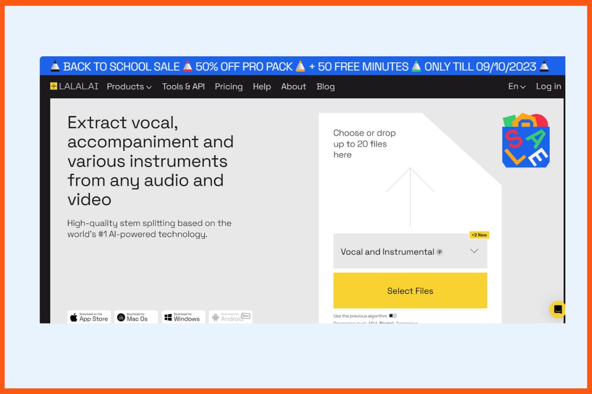Click the Pro badge beside Vocal and Instrumental
Screen dimensions: 592x394
(x=440, y=252)
